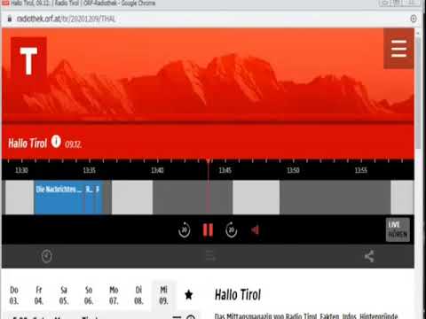This screenshot has height=319, width=426.
Task: Pause the playing broadcast
Action: click(208, 230)
